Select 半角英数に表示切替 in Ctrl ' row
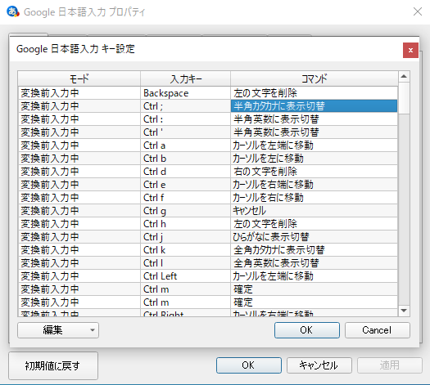This screenshot has width=430, height=385. 314,132
